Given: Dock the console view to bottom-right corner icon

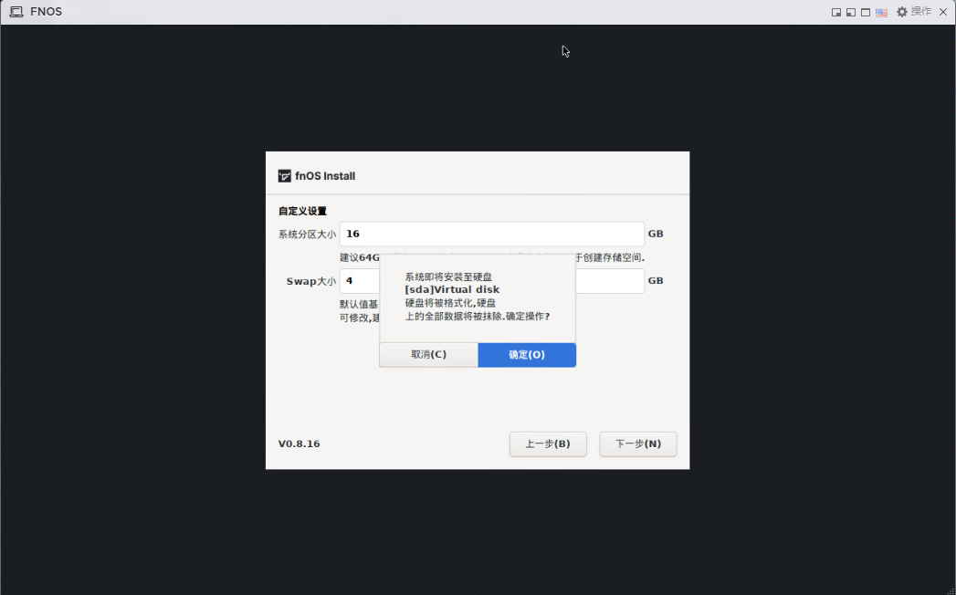Looking at the screenshot, I should coord(835,12).
